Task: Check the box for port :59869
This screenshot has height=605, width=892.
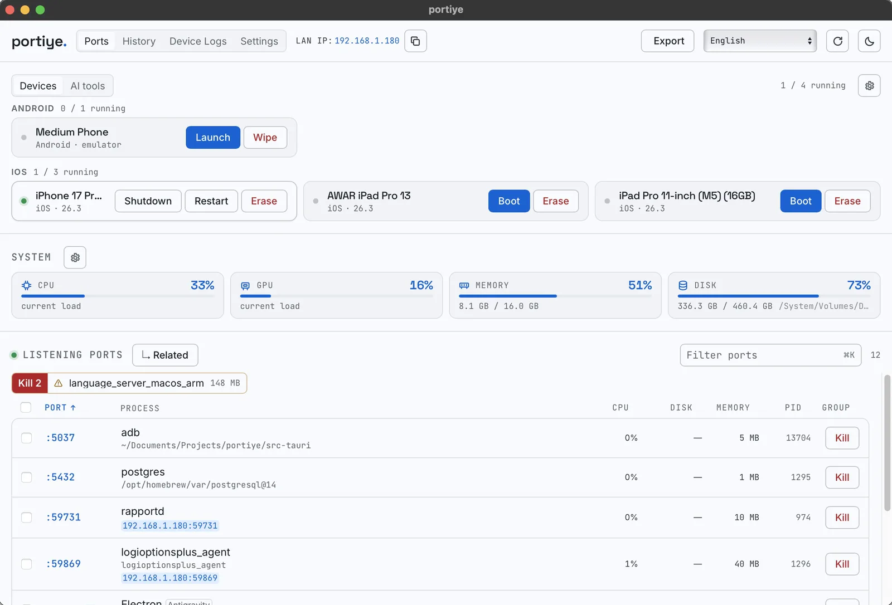Action: tap(26, 564)
